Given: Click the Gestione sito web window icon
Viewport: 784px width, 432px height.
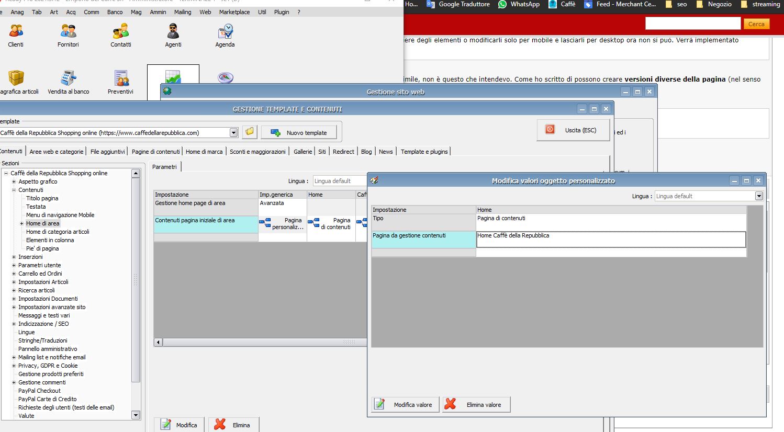Looking at the screenshot, I should (x=167, y=91).
